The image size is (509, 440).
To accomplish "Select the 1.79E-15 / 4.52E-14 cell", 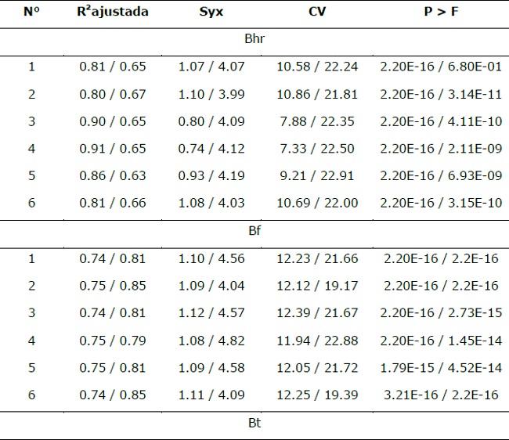I will pos(439,367).
